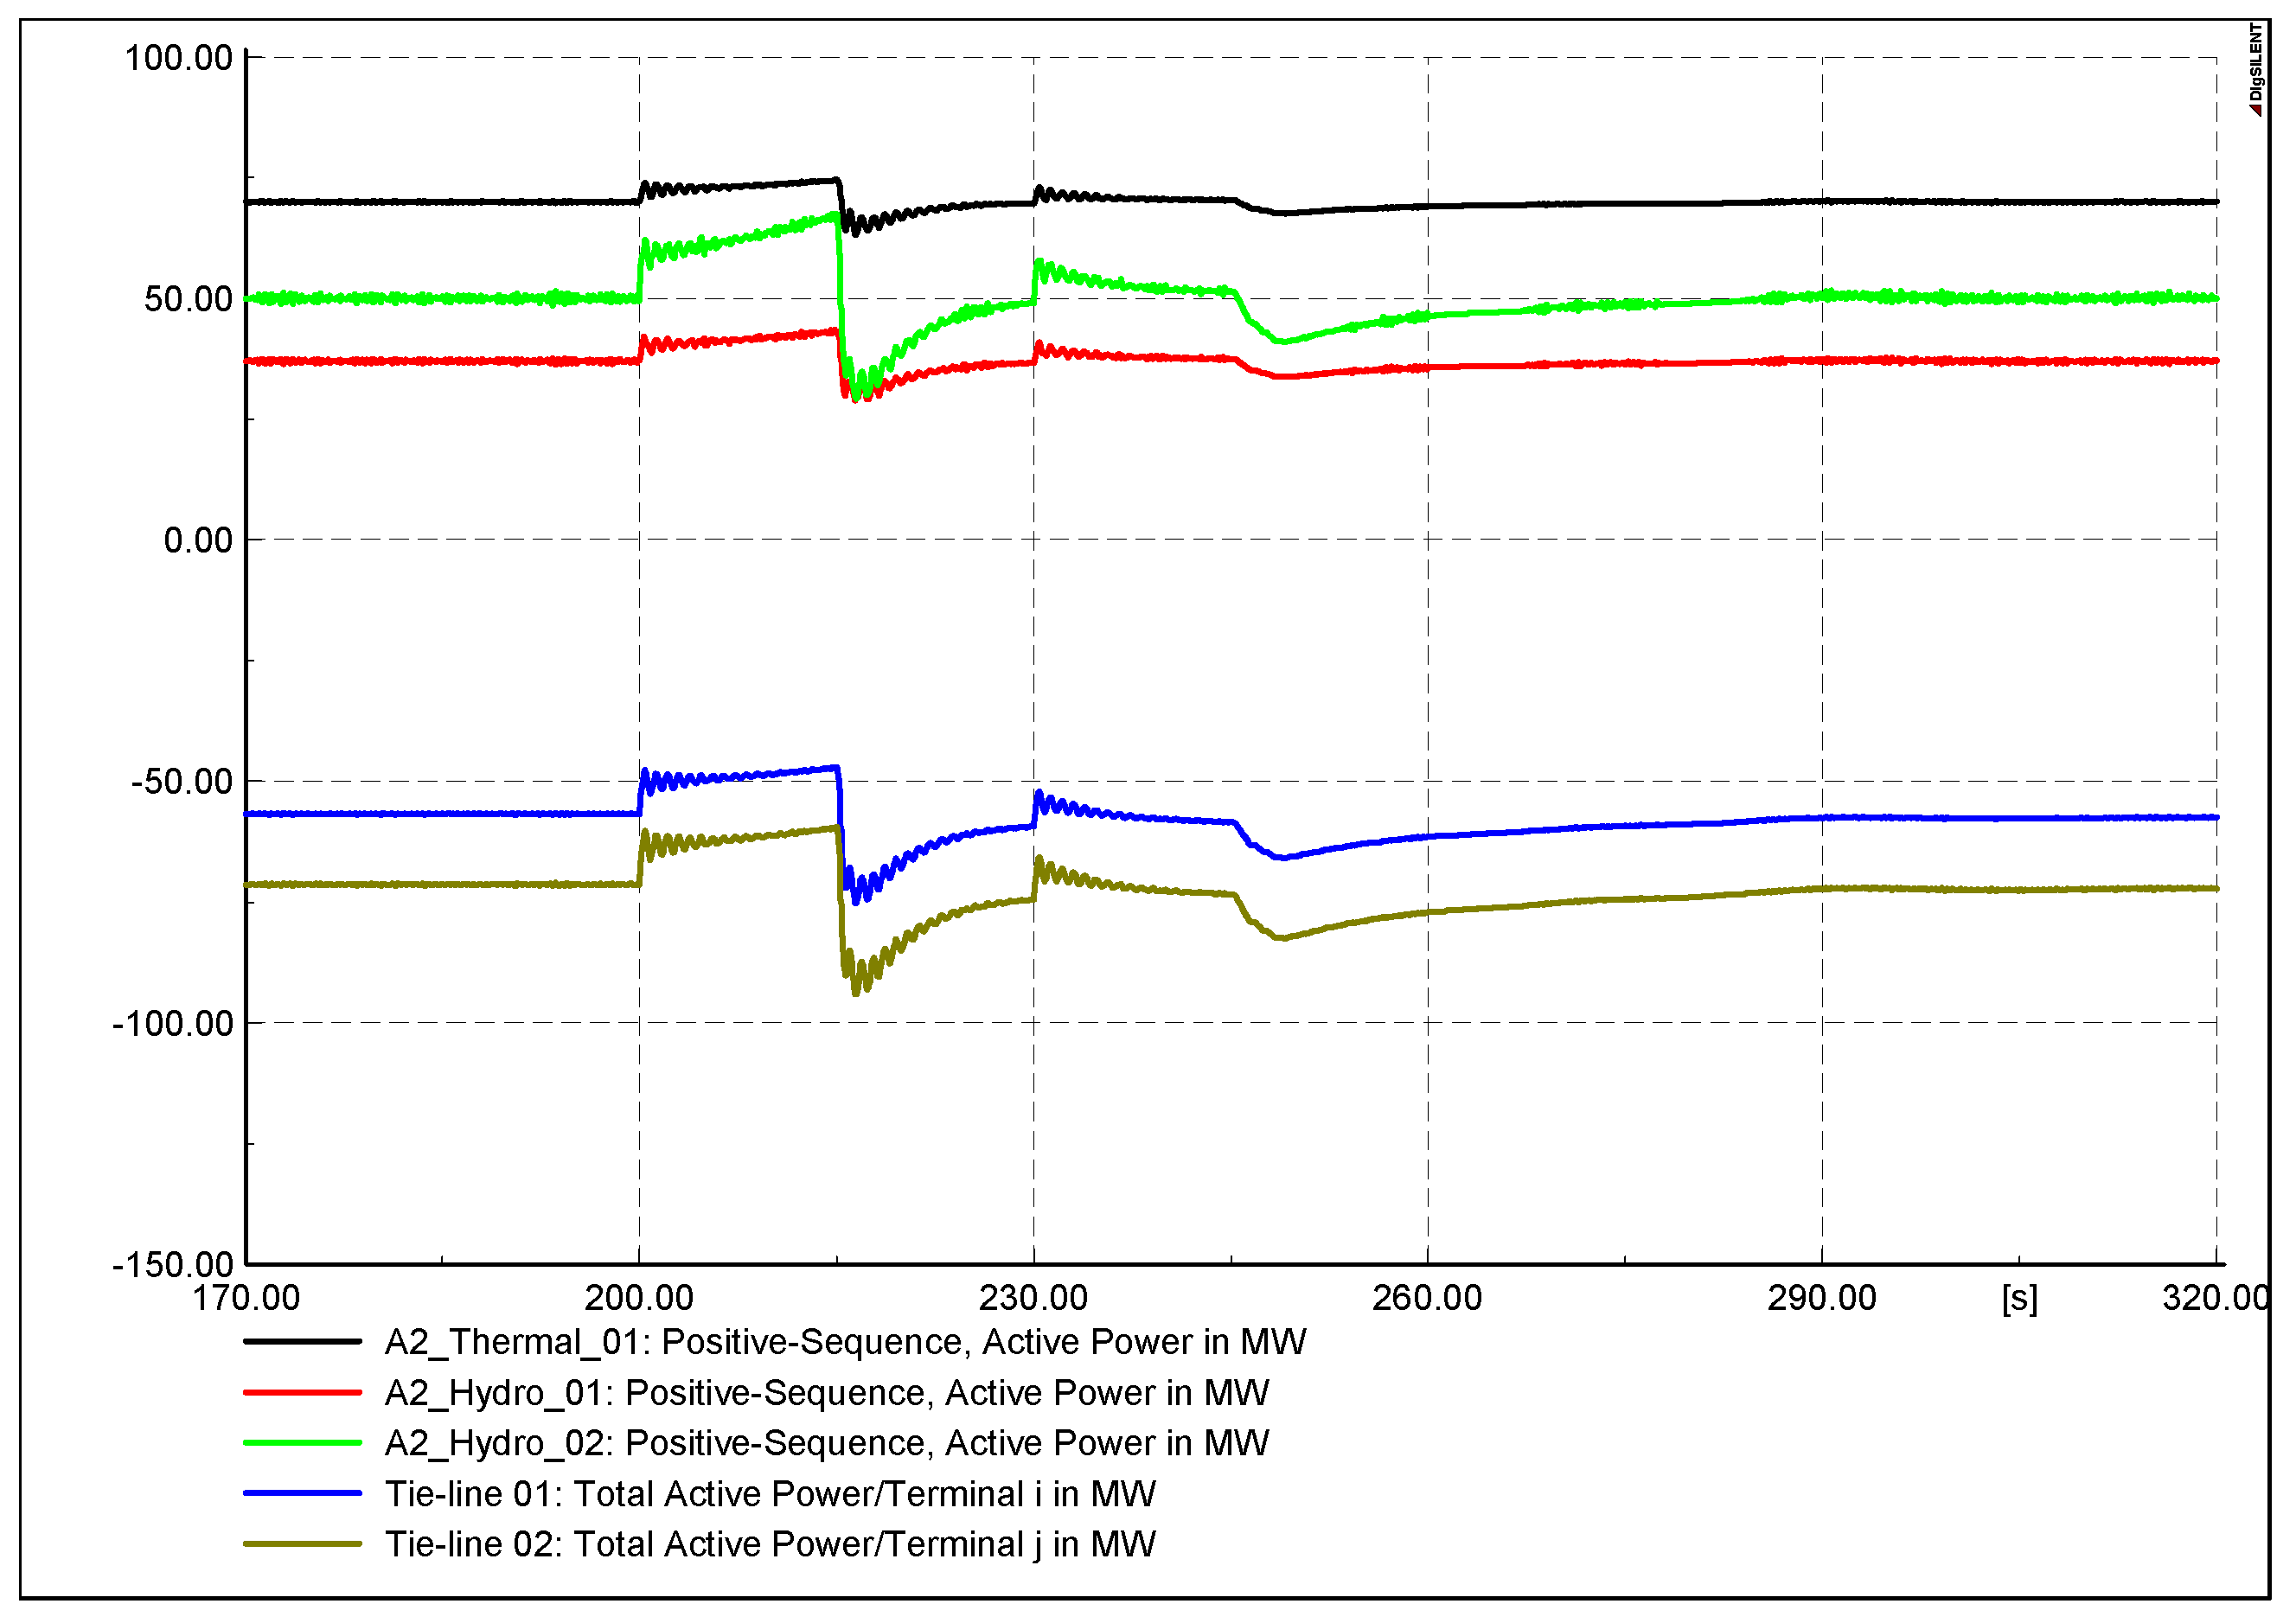Click black A2_Thermal_01 legend line swatch
This screenshot has width=2296, height=1623.
tap(302, 1341)
